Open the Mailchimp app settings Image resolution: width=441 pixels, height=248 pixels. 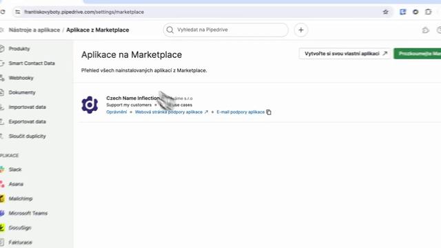click(x=21, y=199)
